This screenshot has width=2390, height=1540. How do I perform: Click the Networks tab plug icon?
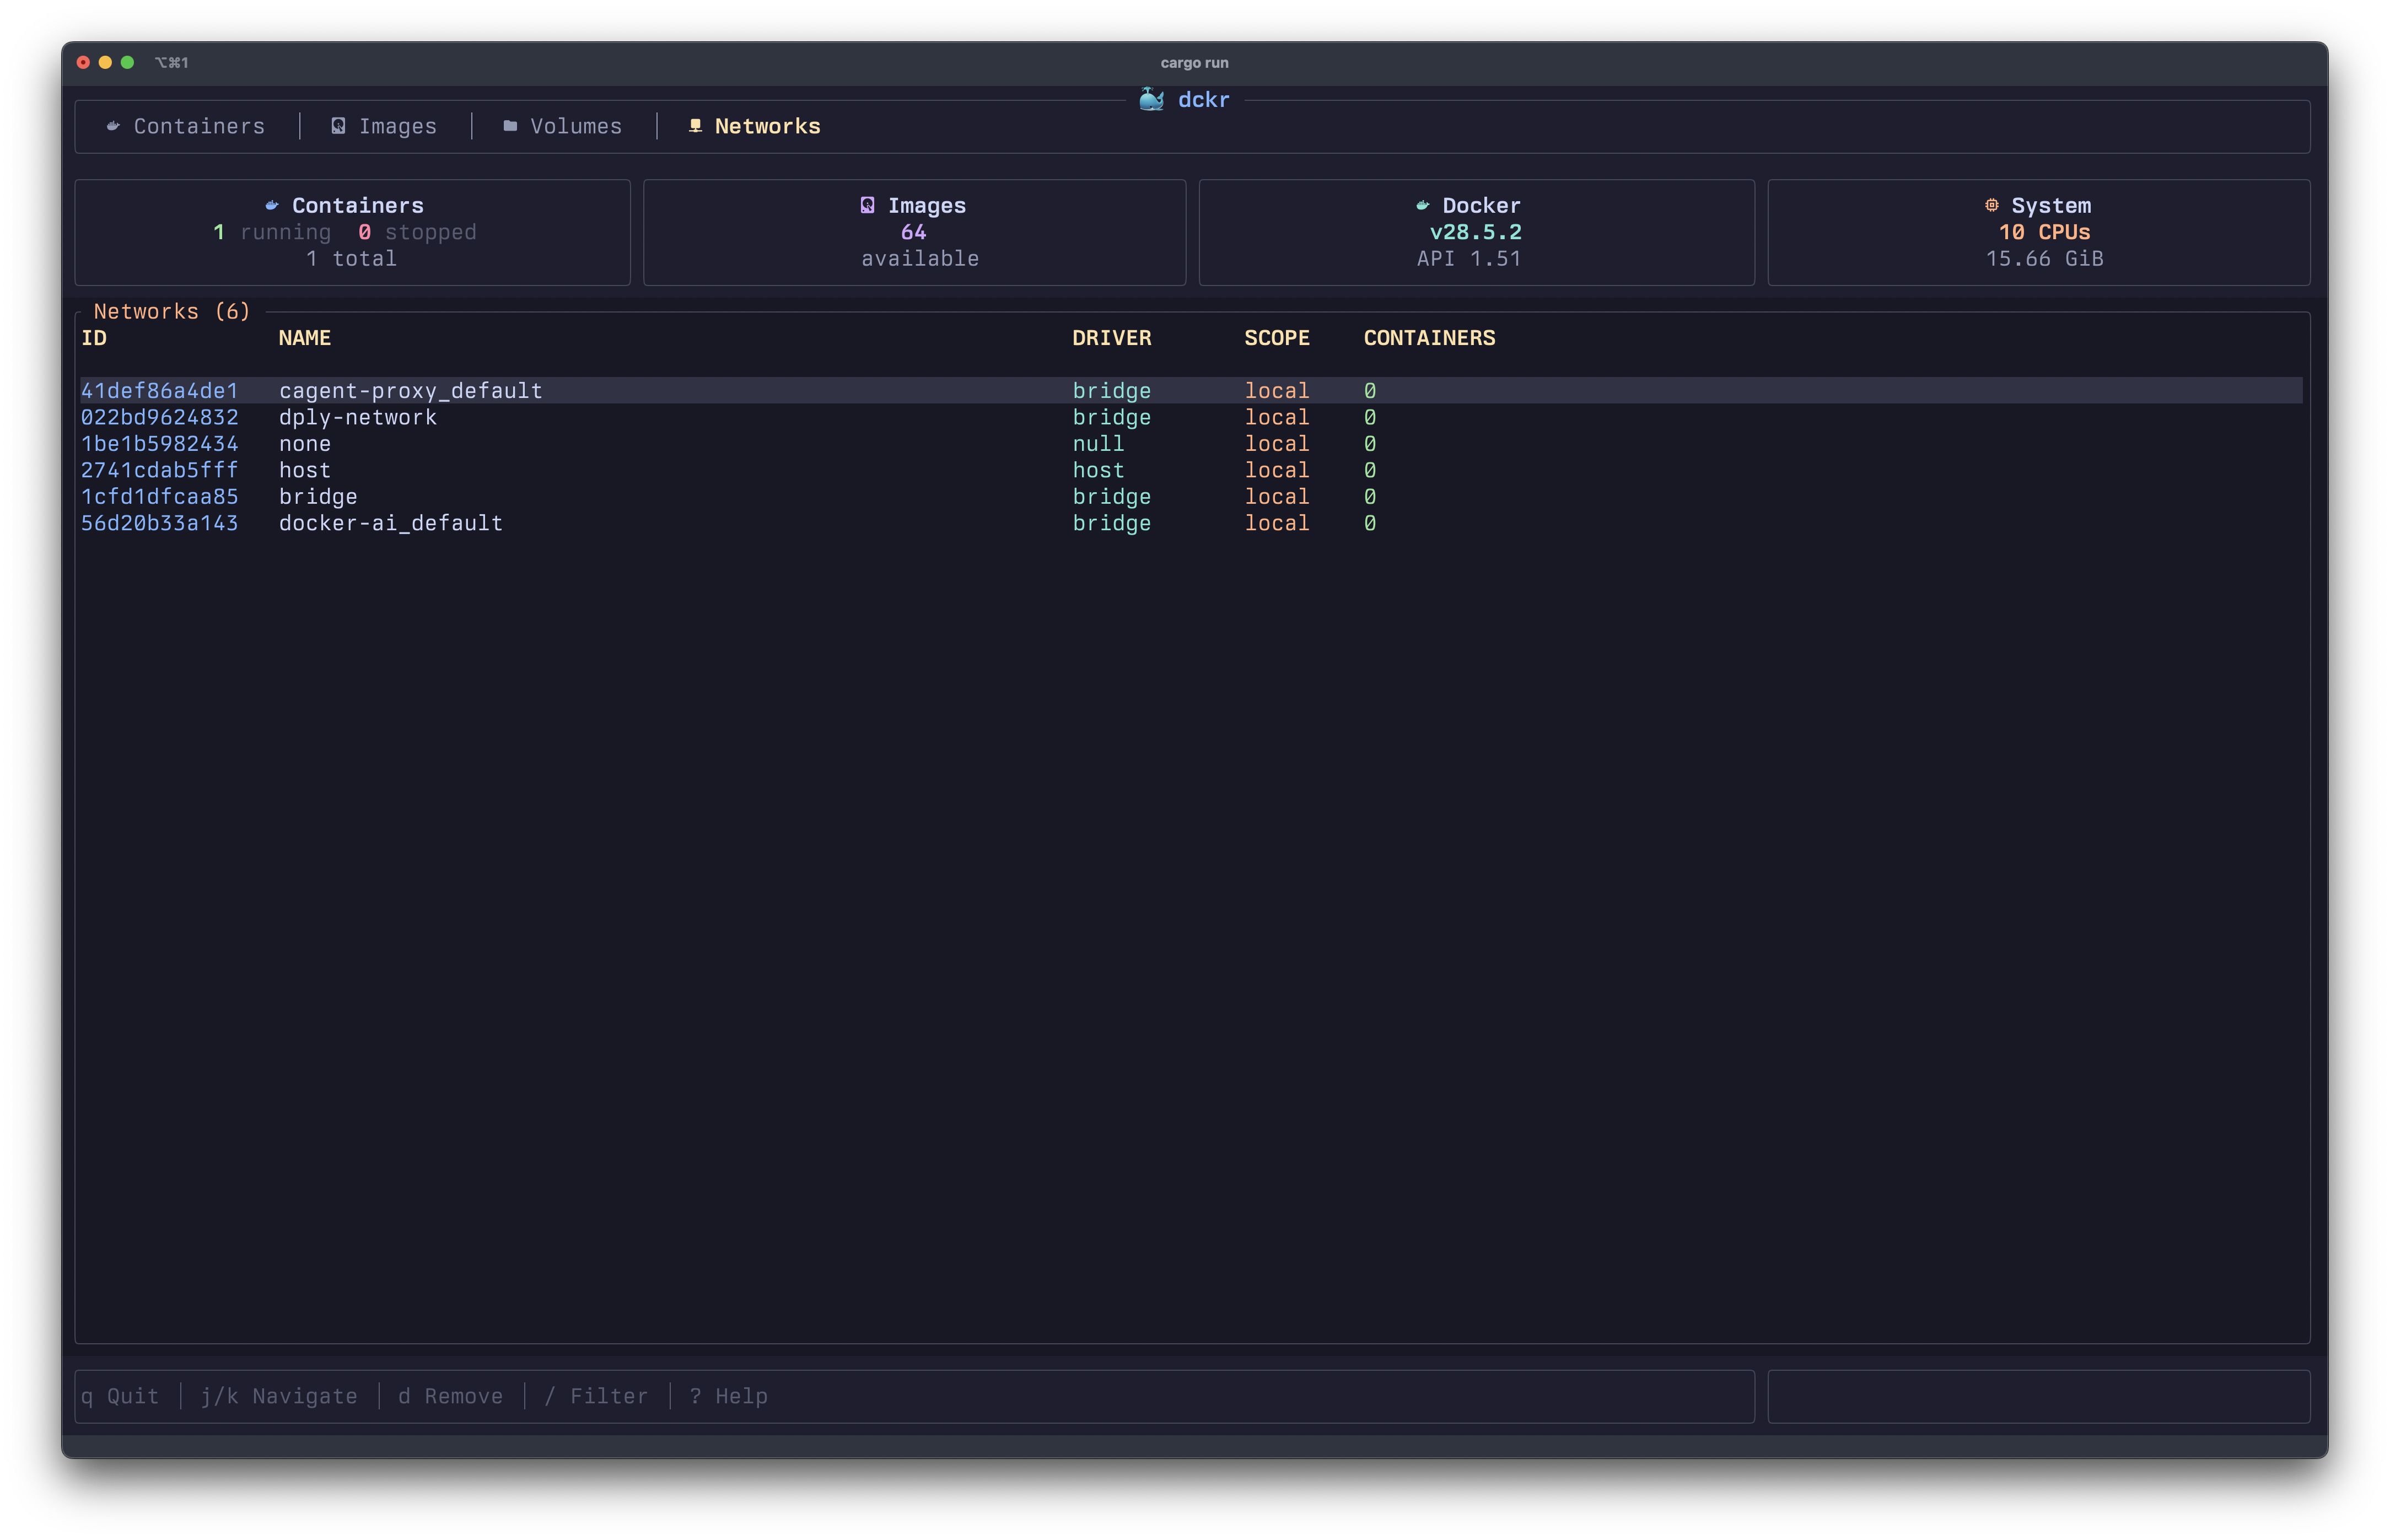pyautogui.click(x=695, y=126)
